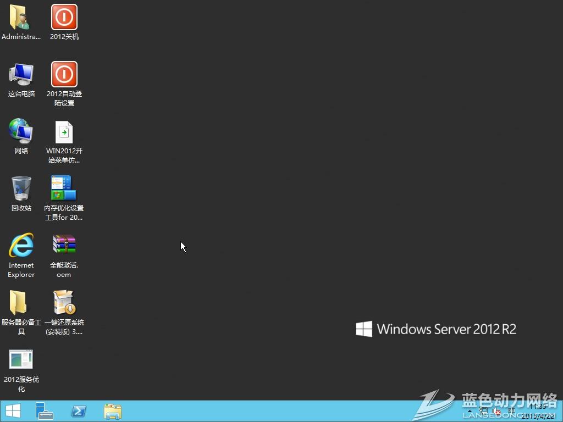Expand the hidden tray icons arrow
563x422 pixels.
pos(470,411)
